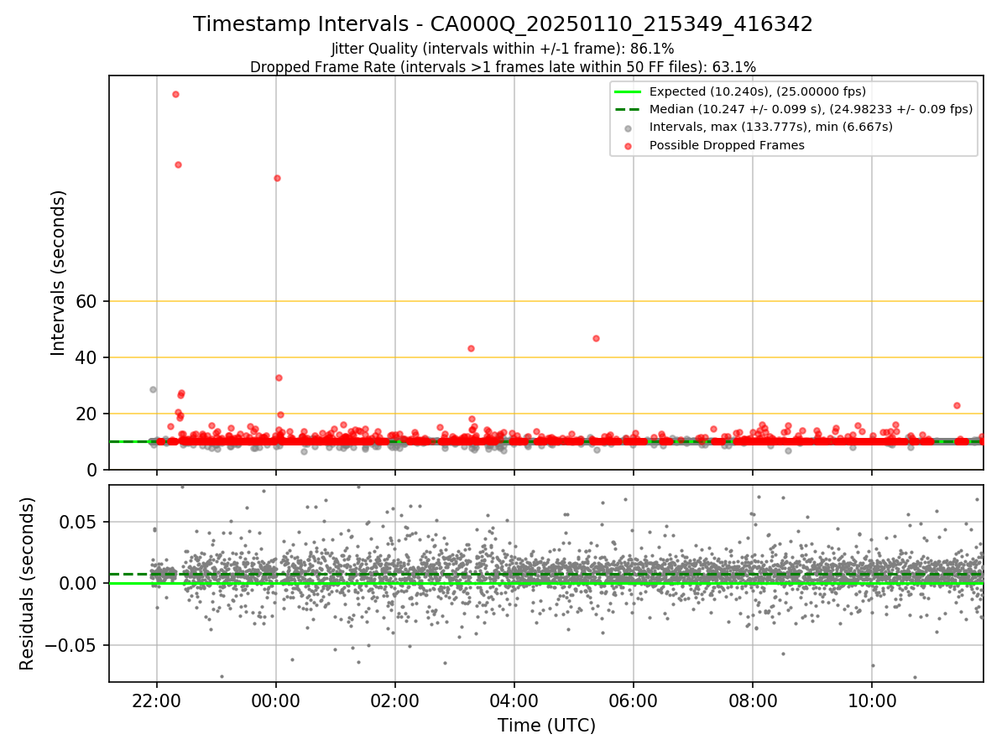
Task: Click the '08:00' x-axis tick label
Action: (753, 699)
